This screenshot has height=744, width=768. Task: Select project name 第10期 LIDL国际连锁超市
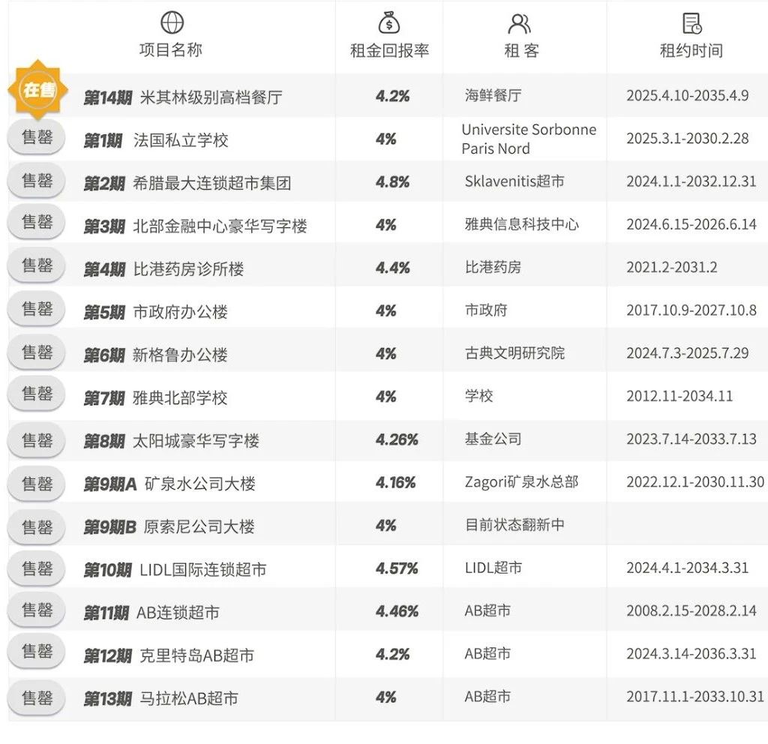pyautogui.click(x=175, y=570)
